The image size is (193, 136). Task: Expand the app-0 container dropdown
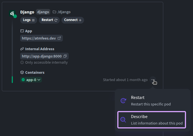(x=31, y=80)
